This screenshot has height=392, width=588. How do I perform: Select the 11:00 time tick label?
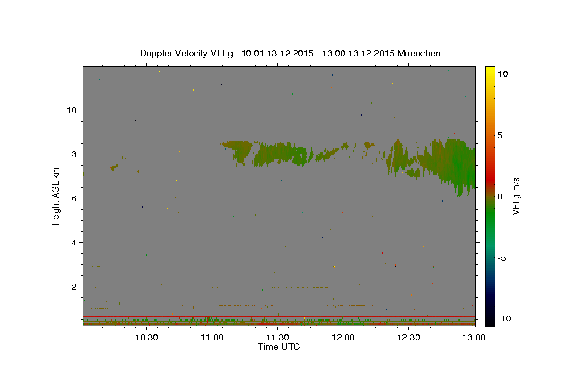click(x=212, y=337)
